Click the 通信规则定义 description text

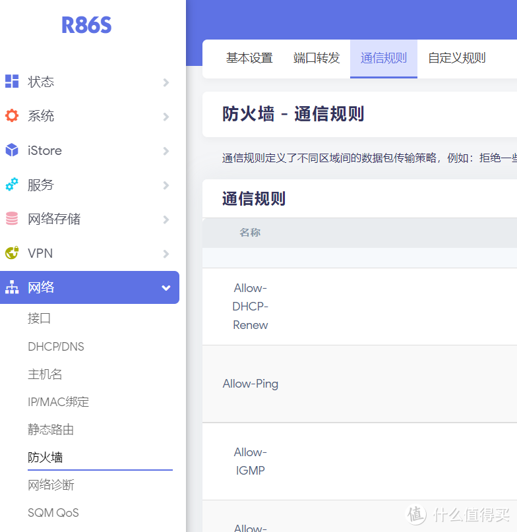click(369, 158)
